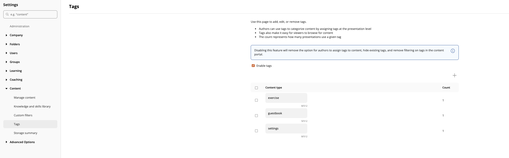This screenshot has height=158, width=509.
Task: Click the plus icon to add tag
Action: click(x=454, y=75)
